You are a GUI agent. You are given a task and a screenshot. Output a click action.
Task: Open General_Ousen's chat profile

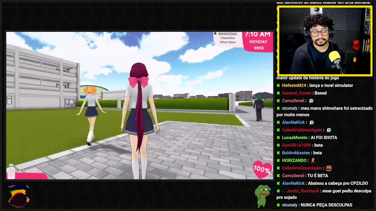[x=296, y=93]
